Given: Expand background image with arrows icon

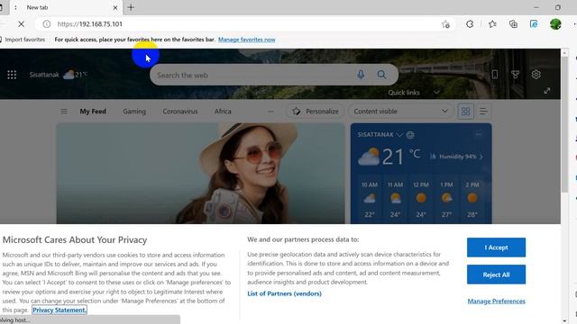Looking at the screenshot, I should click(547, 91).
